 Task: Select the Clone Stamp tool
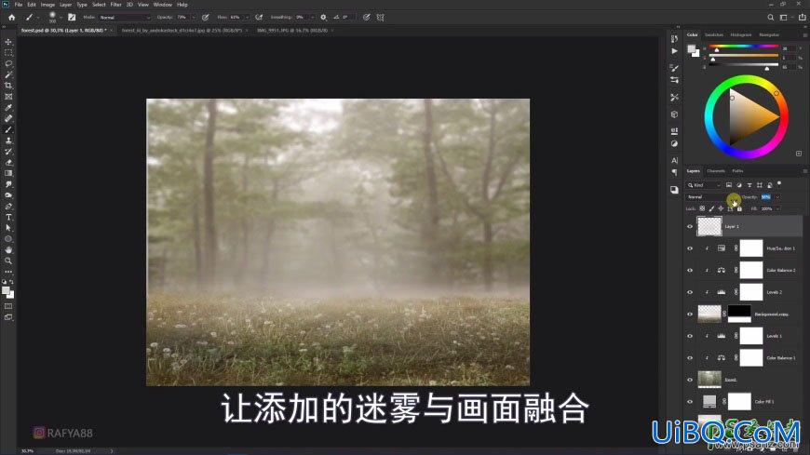tap(8, 141)
